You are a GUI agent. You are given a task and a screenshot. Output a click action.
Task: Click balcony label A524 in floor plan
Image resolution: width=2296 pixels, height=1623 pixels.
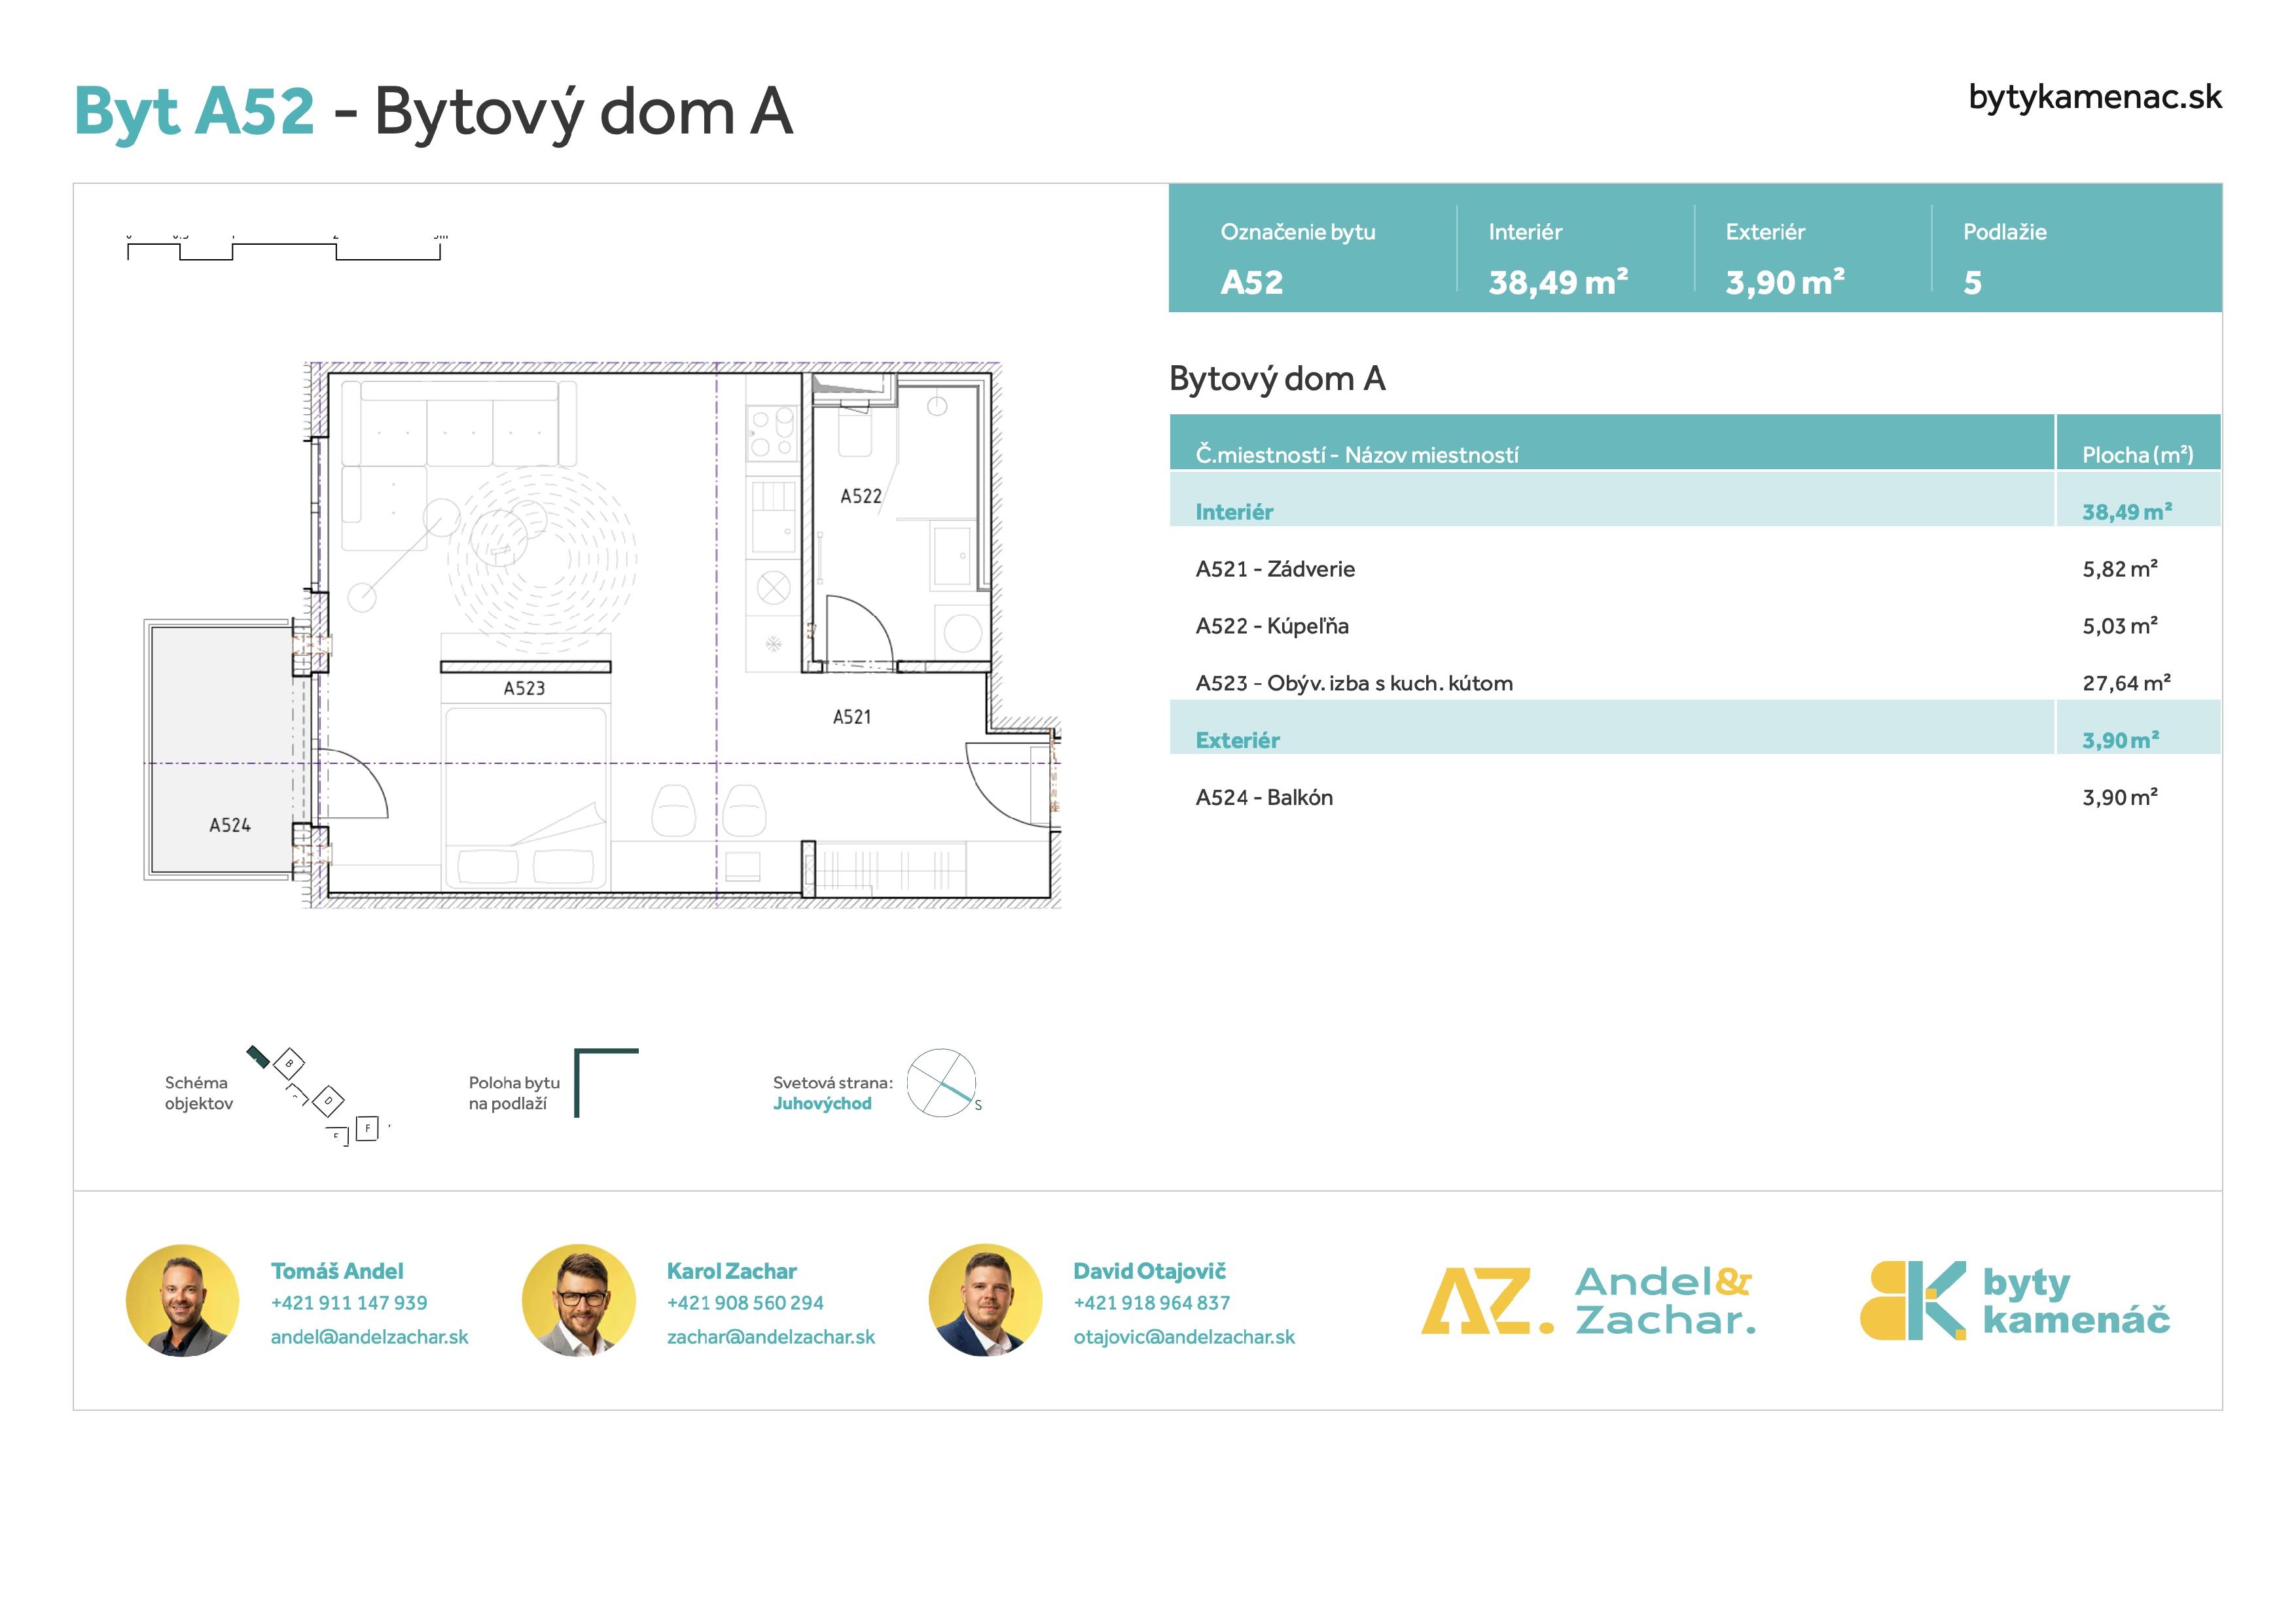tap(230, 825)
